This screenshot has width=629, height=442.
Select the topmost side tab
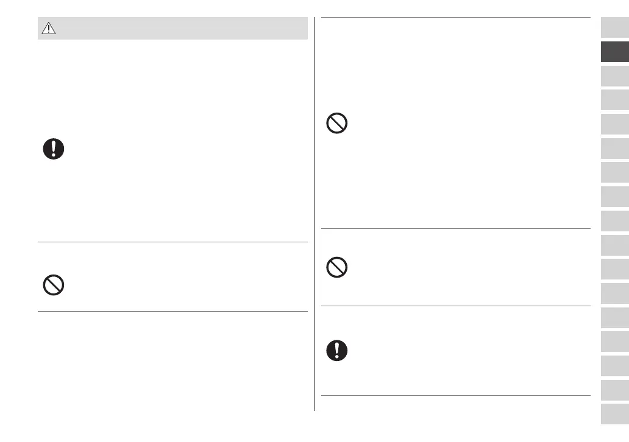[614, 27]
